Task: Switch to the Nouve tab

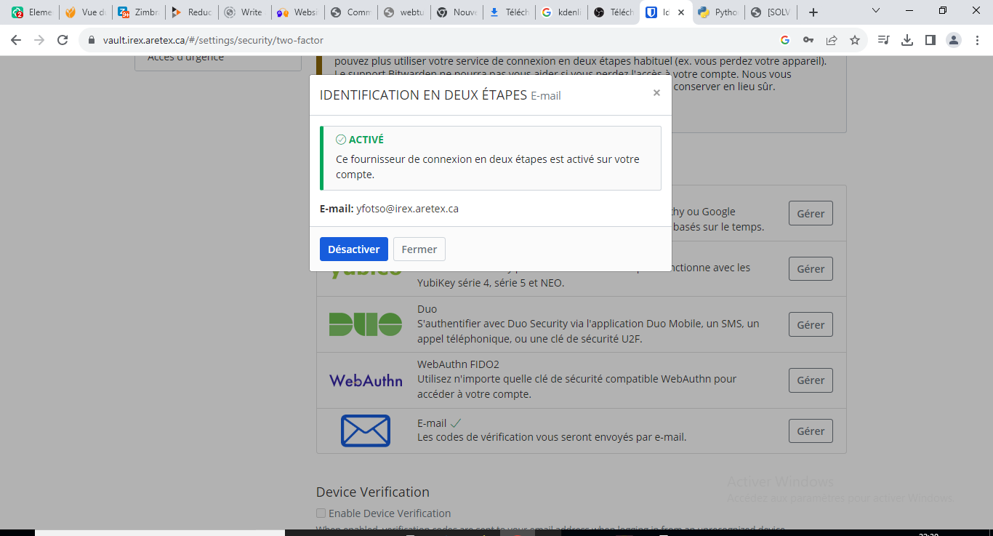Action: coord(457,12)
